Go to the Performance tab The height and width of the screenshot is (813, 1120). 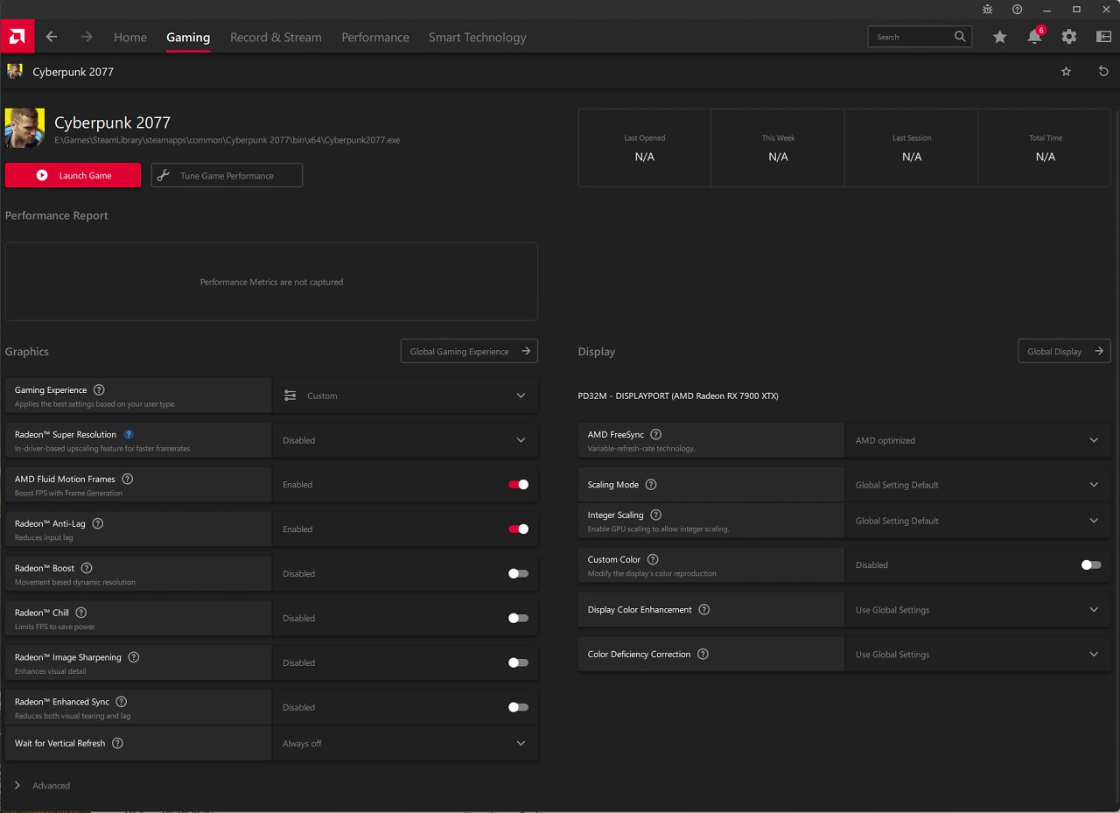tap(375, 38)
